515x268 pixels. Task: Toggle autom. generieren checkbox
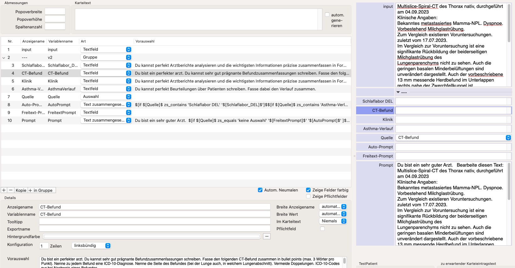point(327,14)
